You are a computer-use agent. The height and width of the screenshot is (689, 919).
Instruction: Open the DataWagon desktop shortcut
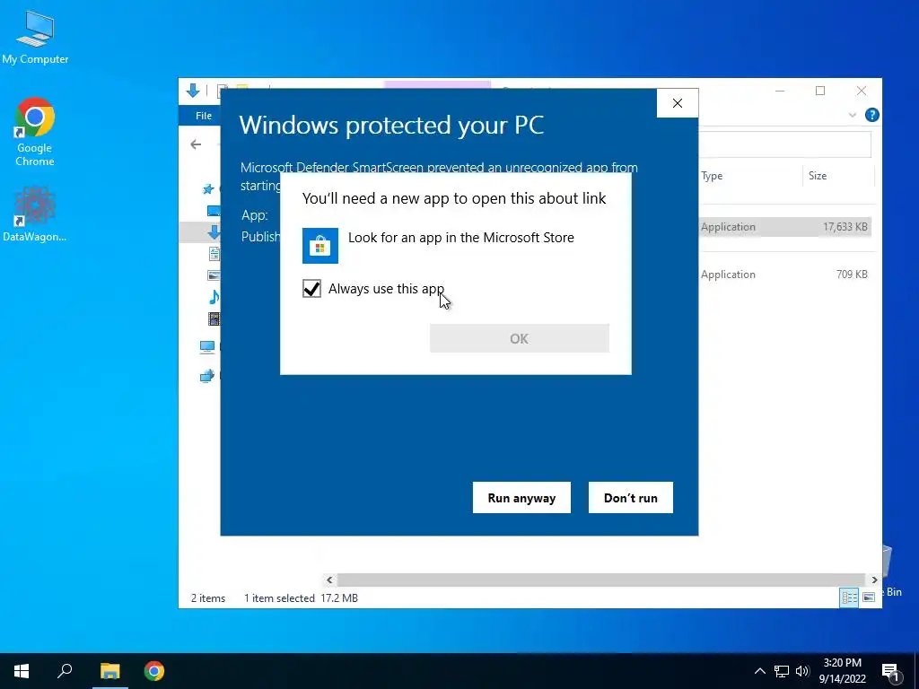(35, 214)
